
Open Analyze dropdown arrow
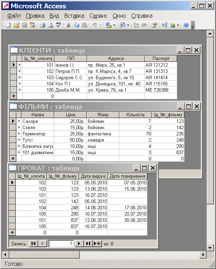click(128, 25)
